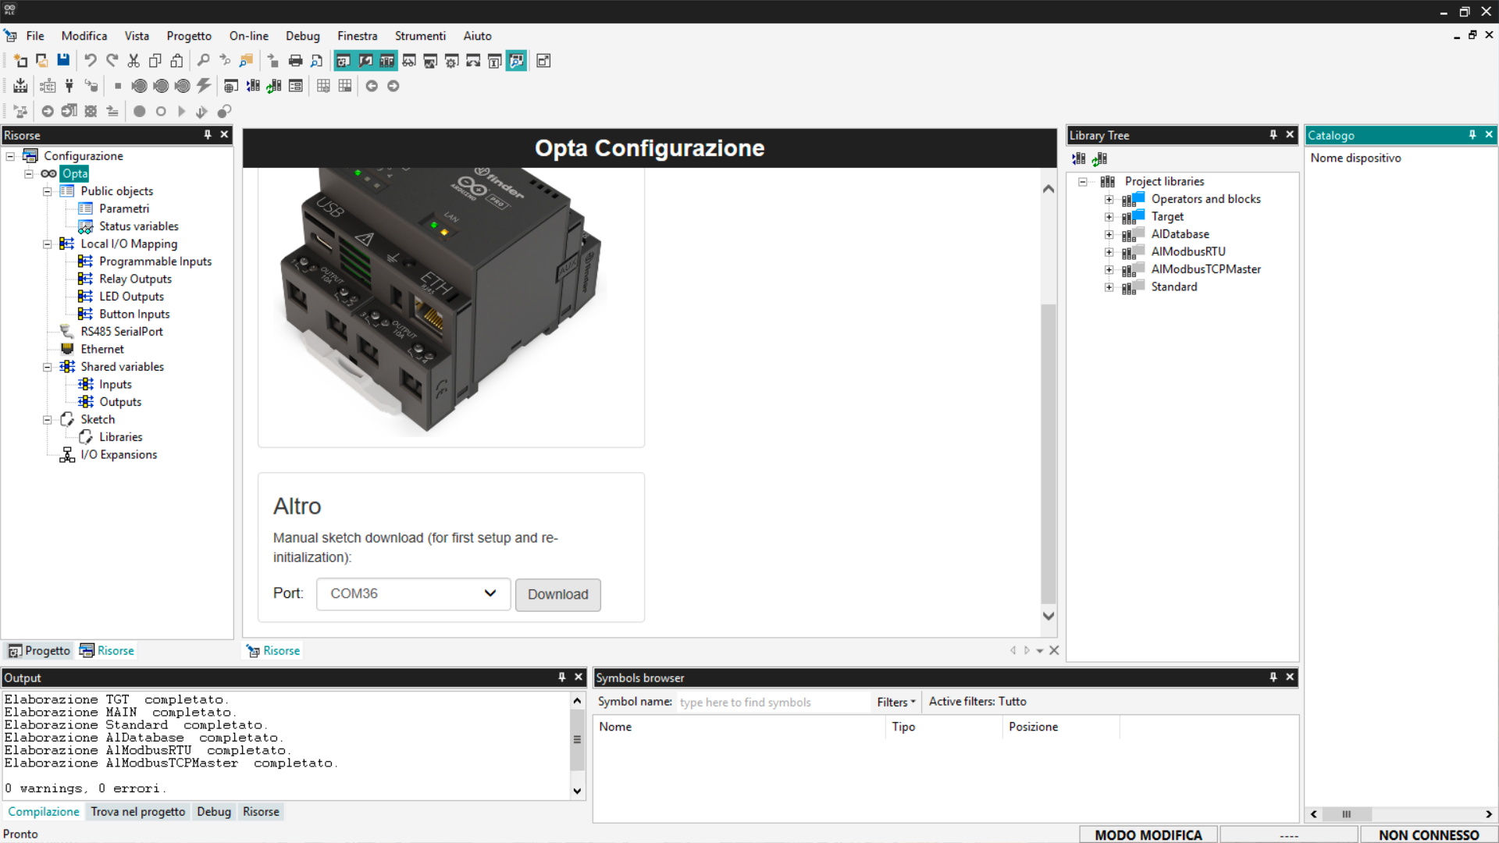Viewport: 1499px width, 843px height.
Task: Click the lightning bolt toolbar icon
Action: coord(204,86)
